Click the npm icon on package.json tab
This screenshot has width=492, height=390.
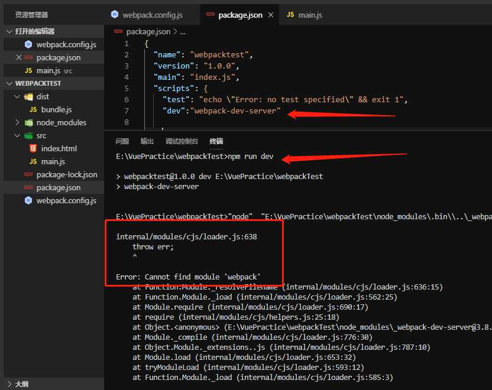[x=211, y=14]
